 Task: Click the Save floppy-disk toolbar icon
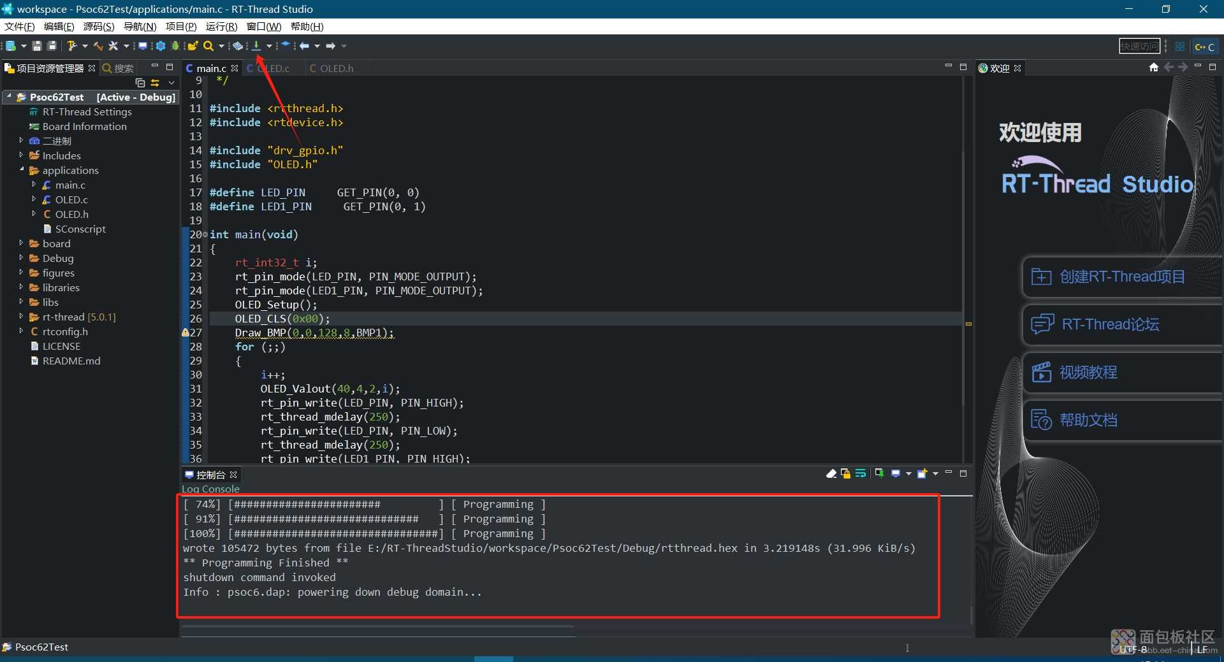pyautogui.click(x=37, y=46)
